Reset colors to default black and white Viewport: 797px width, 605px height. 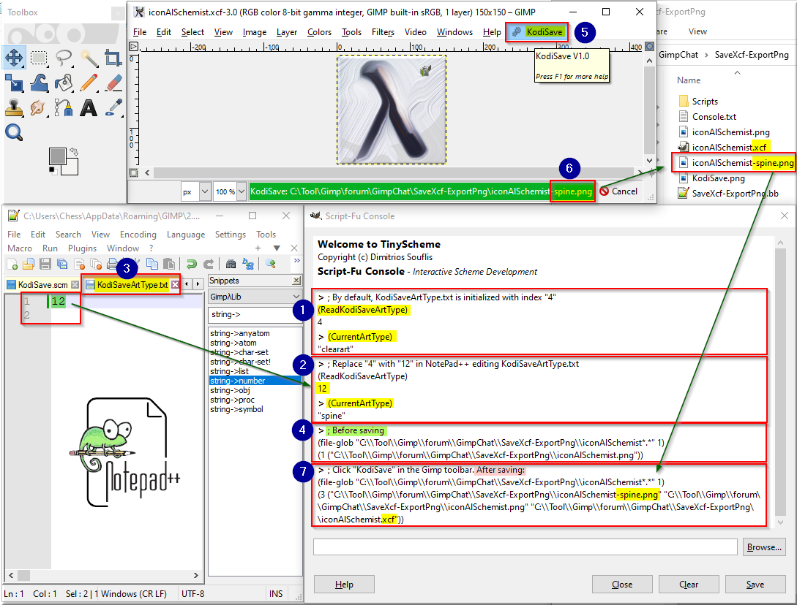(52, 170)
